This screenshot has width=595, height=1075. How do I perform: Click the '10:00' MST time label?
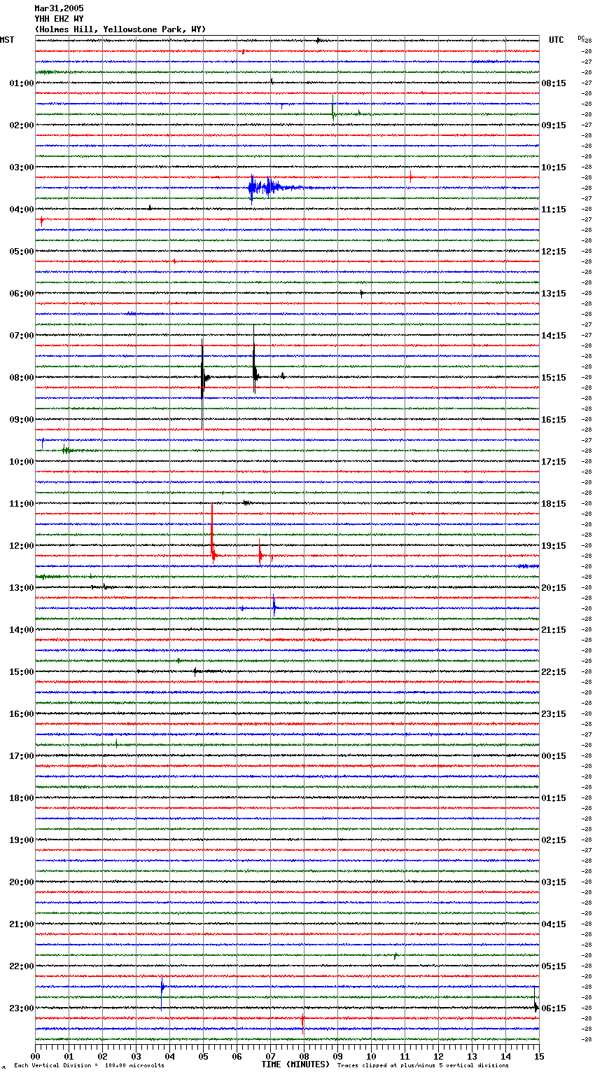point(22,462)
